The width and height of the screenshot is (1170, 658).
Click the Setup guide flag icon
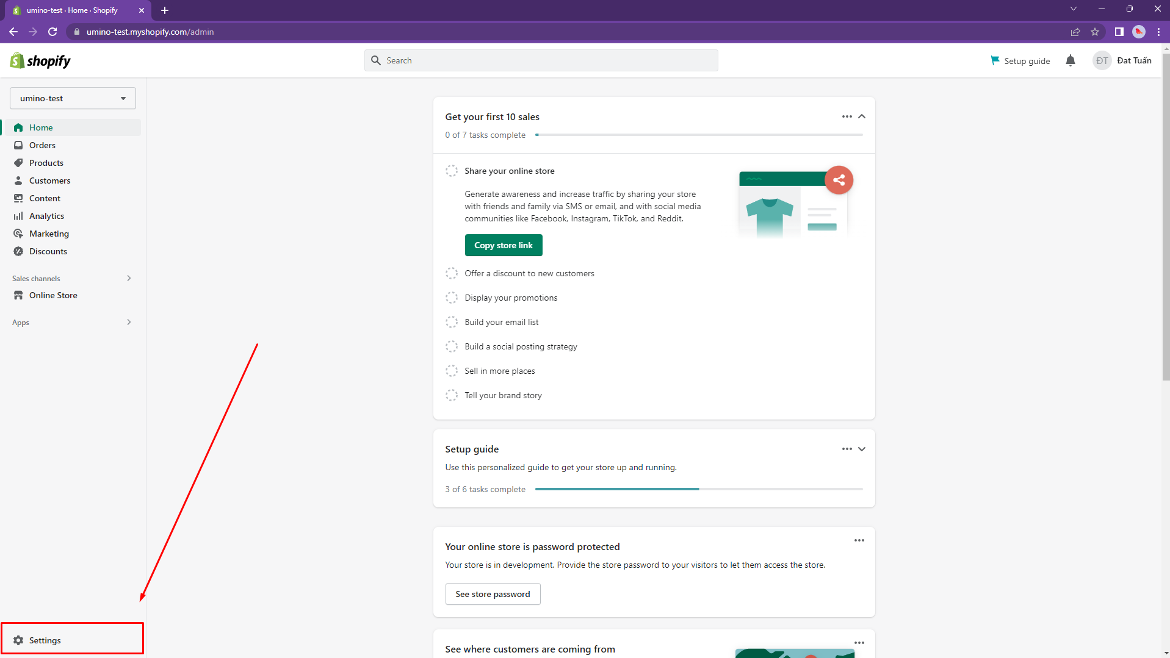[x=995, y=60]
